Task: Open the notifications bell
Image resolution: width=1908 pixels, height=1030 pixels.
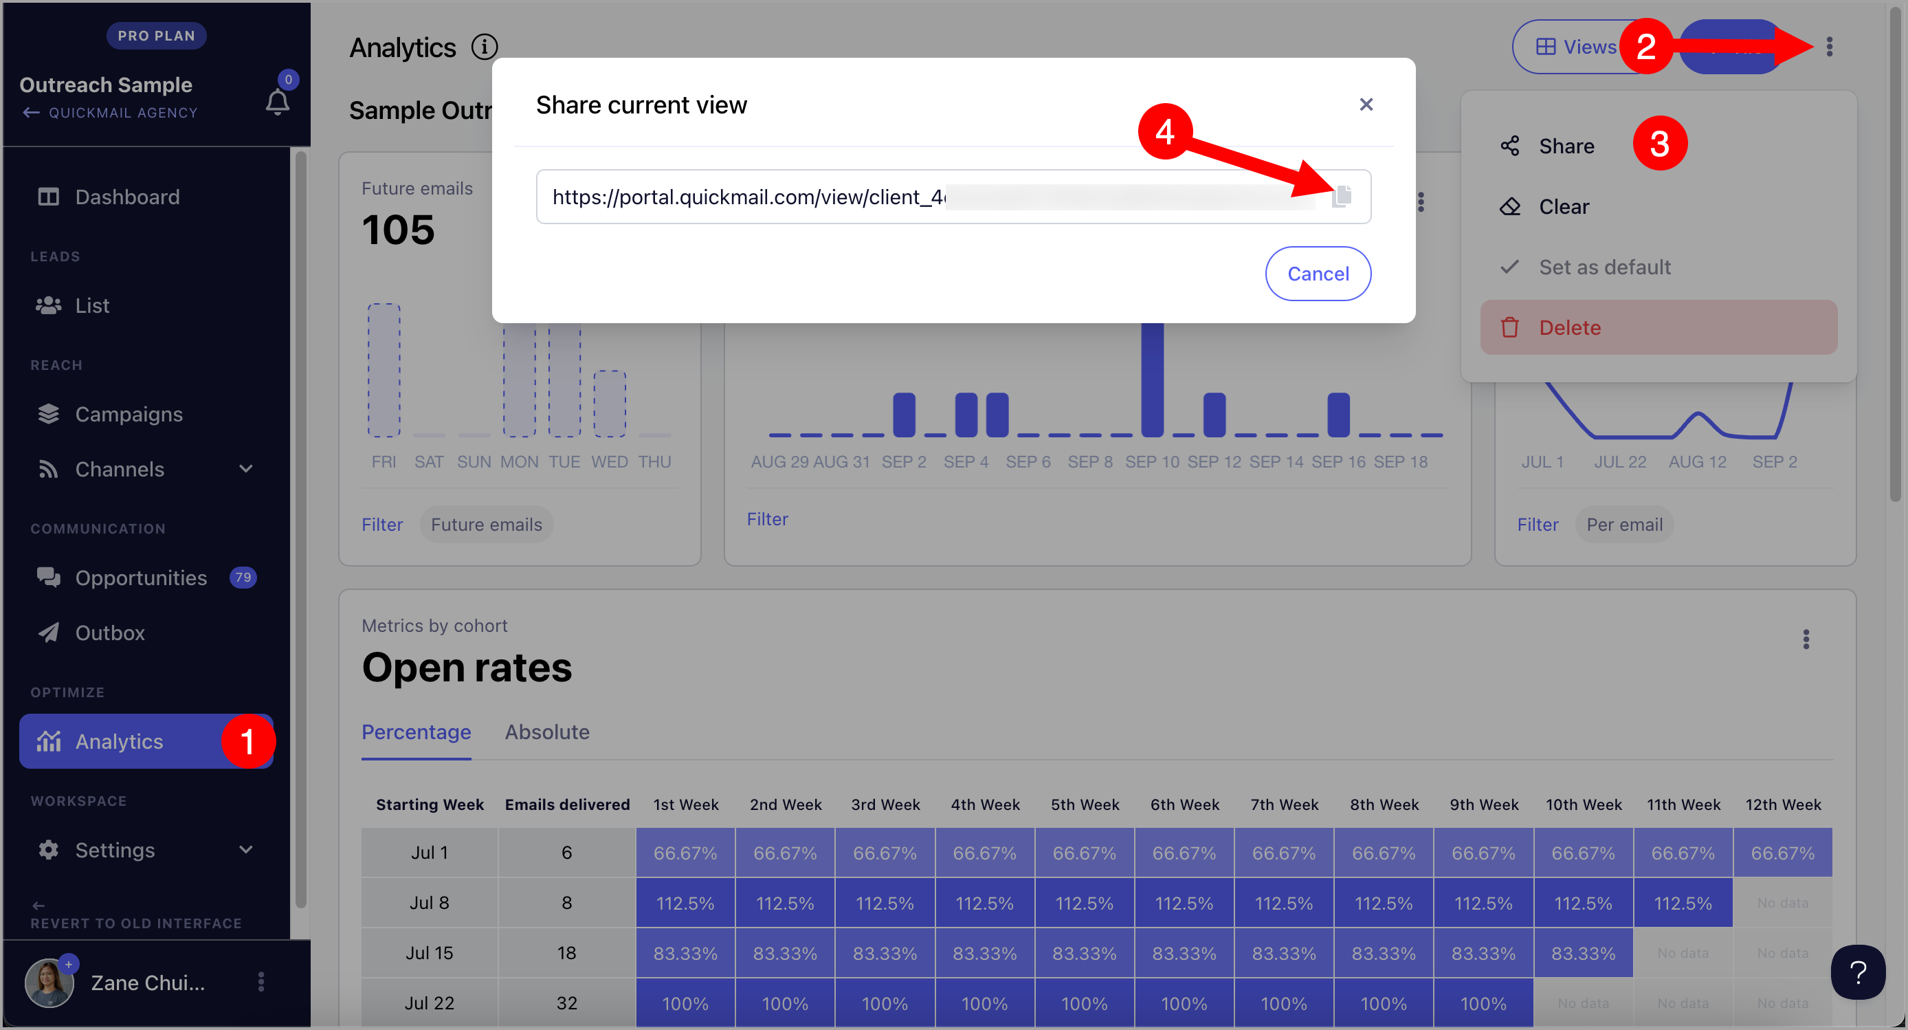Action: coord(278,102)
